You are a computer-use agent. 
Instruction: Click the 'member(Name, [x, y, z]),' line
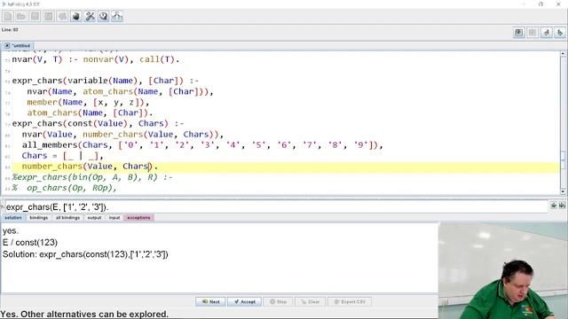[x=88, y=103]
